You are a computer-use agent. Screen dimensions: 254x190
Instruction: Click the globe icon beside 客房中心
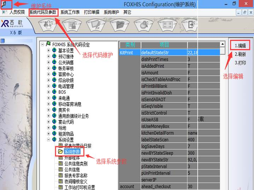54,74
